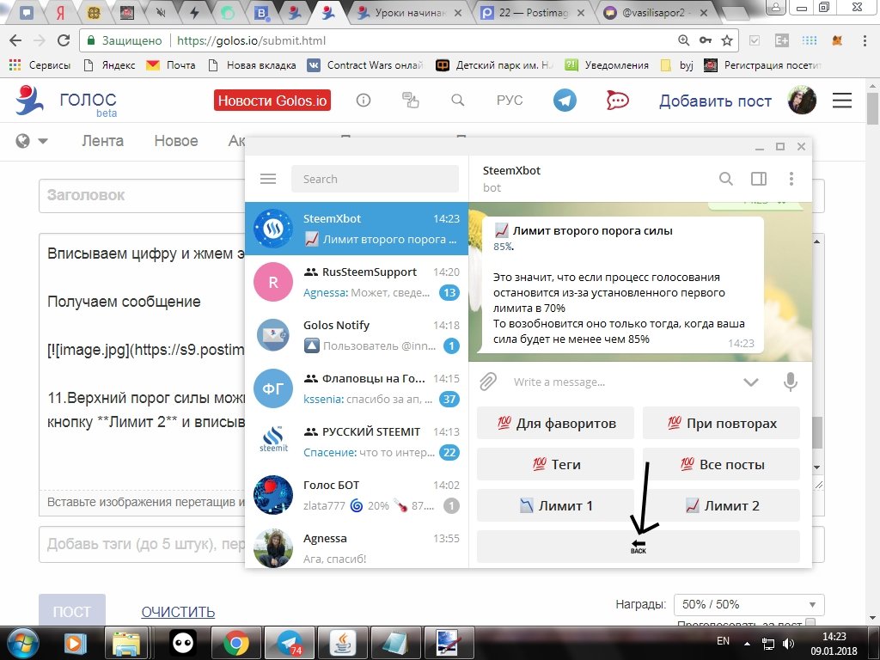Toggle the Telegram side info panel
Image resolution: width=880 pixels, height=660 pixels.
pos(758,179)
